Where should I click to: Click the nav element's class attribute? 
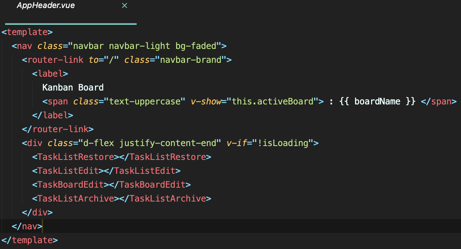(50, 46)
